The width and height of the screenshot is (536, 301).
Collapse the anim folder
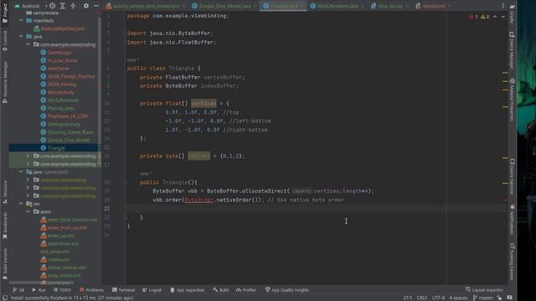(28, 212)
